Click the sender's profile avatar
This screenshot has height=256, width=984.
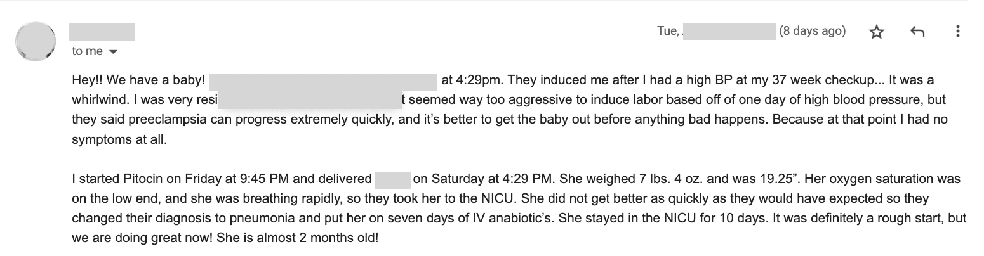[x=36, y=41]
